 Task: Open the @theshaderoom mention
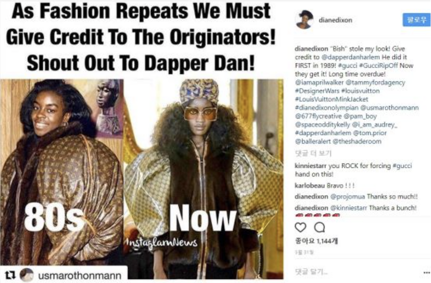(357, 141)
